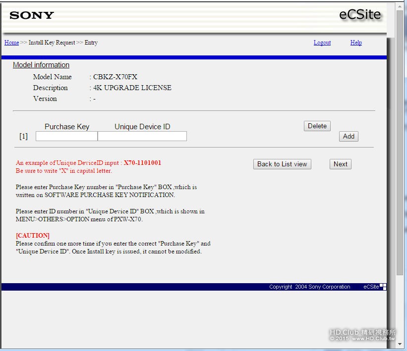407x351 pixels.
Task: Click the scrollbar down arrow
Action: click(400, 344)
